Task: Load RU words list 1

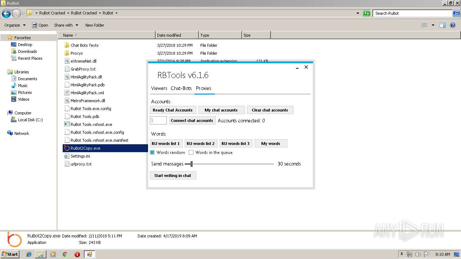Action: point(166,144)
